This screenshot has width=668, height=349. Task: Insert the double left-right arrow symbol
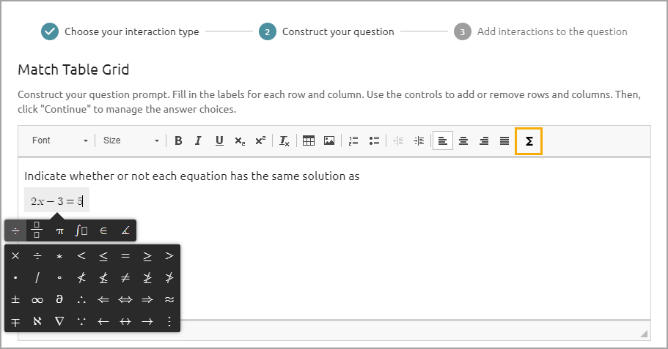[x=125, y=299]
